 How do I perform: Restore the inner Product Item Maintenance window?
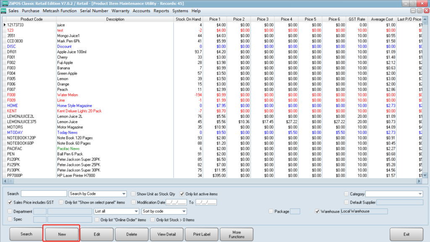(419, 11)
